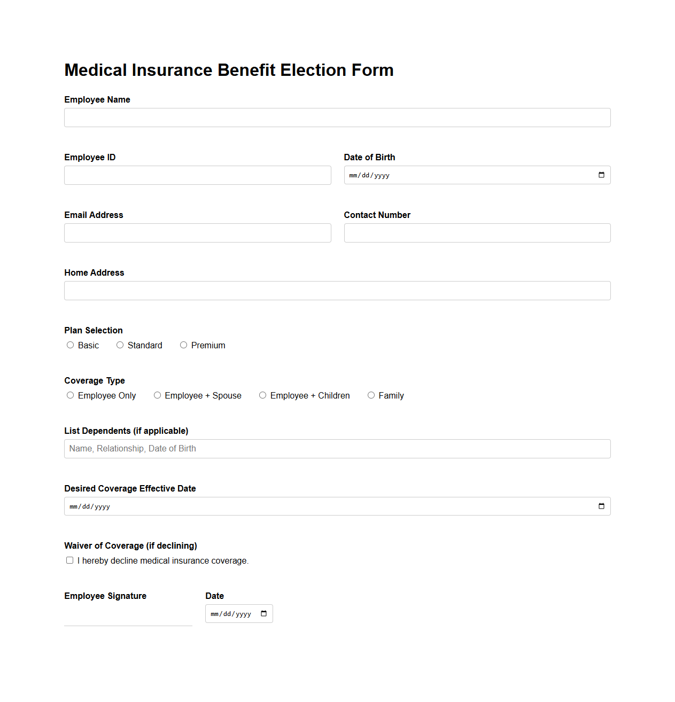Select the Standard plan option

[120, 345]
